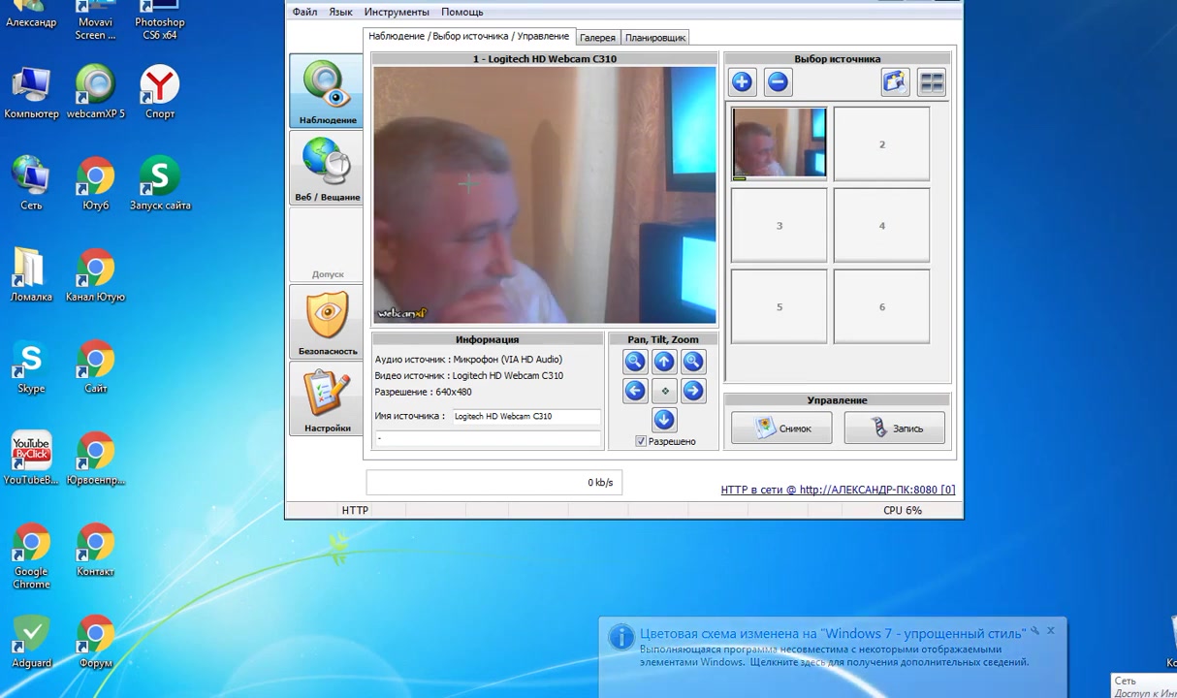Remove the source with the minus icon
This screenshot has width=1177, height=698.
click(778, 82)
